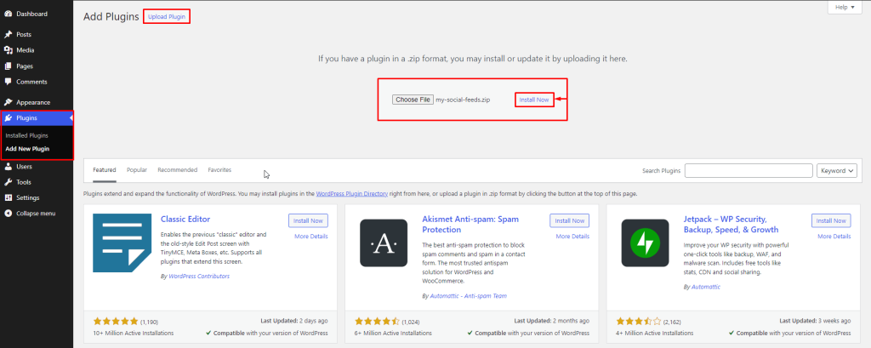
Task: Click the Dashboard gauge icon in sidebar
Action: tap(9, 14)
